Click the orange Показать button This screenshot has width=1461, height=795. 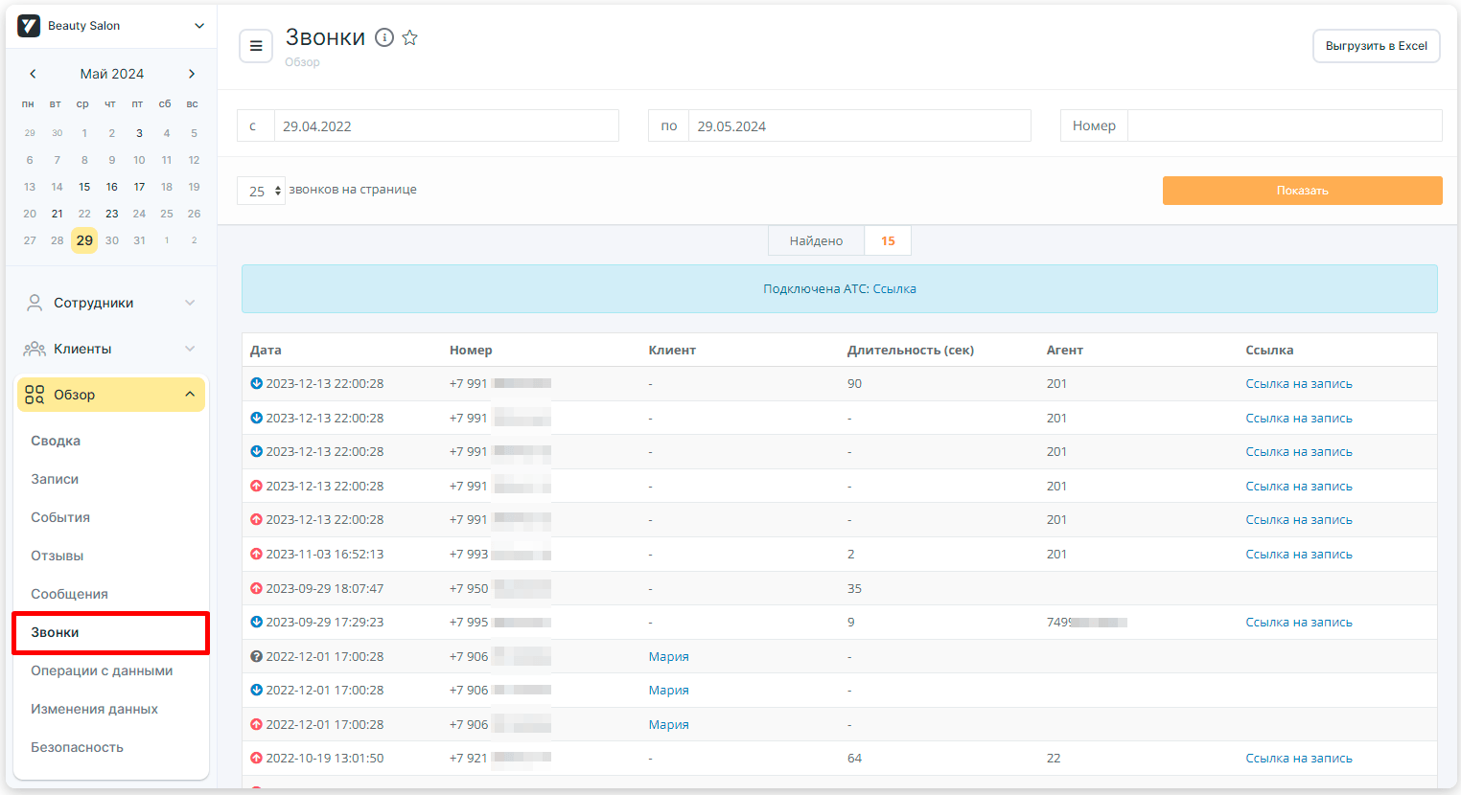click(1302, 191)
